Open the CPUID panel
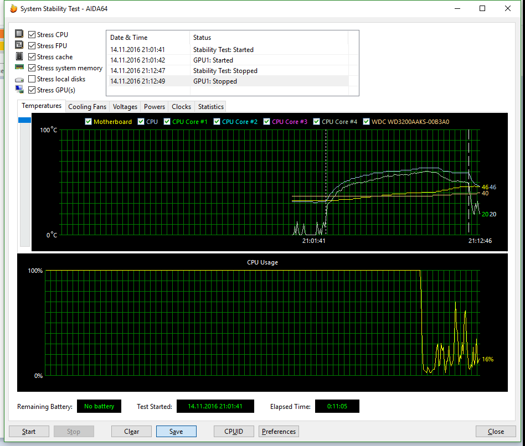The height and width of the screenshot is (446, 525). (234, 431)
